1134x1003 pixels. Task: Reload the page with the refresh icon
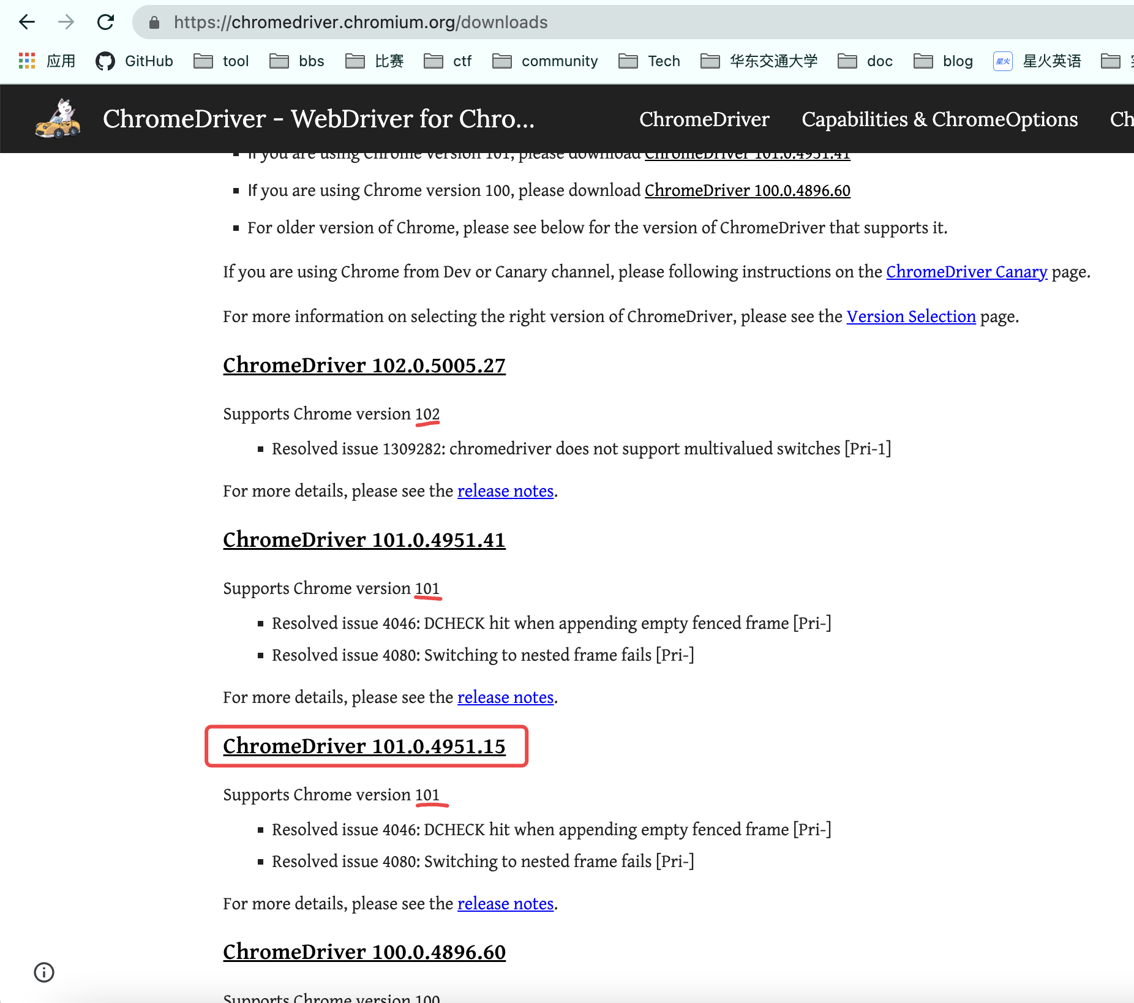point(106,23)
